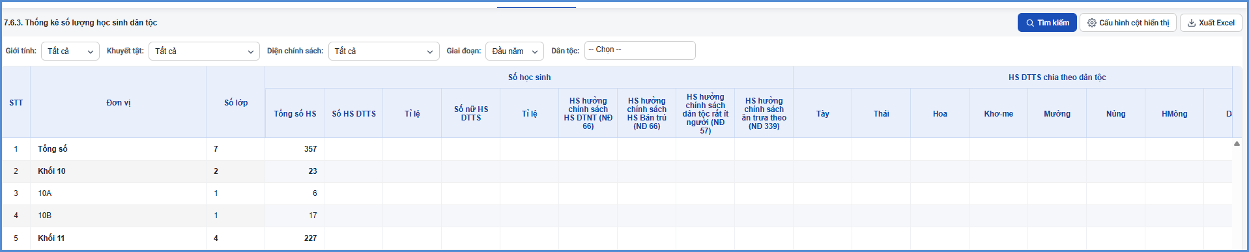Click the download icon beside Xuất Excel
This screenshot has width=1249, height=252.
pos(1191,23)
